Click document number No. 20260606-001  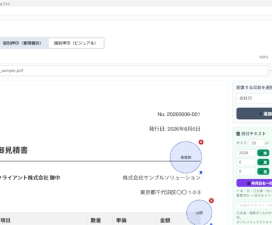coord(179,114)
